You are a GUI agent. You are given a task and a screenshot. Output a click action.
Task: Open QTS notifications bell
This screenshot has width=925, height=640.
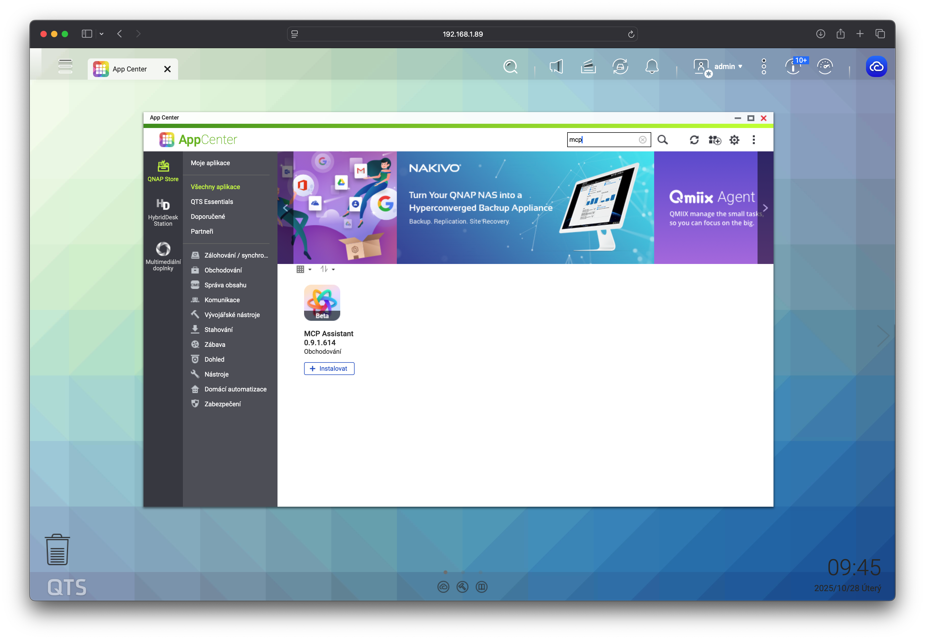[652, 67]
